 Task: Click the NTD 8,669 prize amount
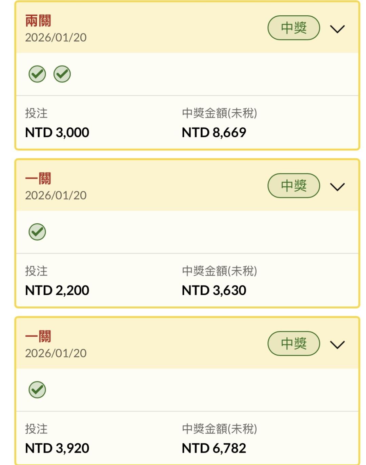pos(214,132)
